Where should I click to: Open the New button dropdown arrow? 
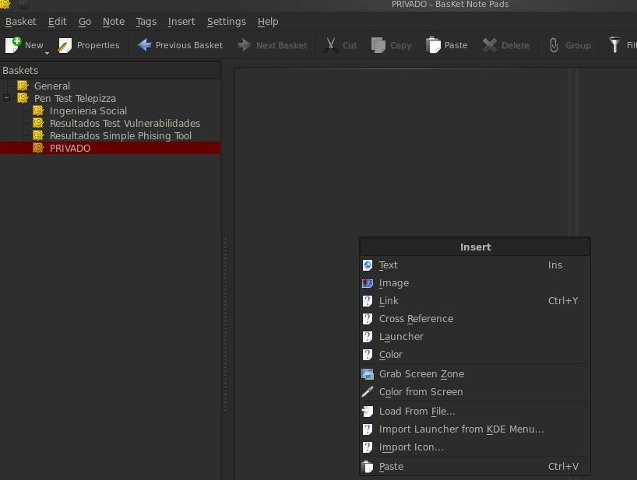(47, 51)
